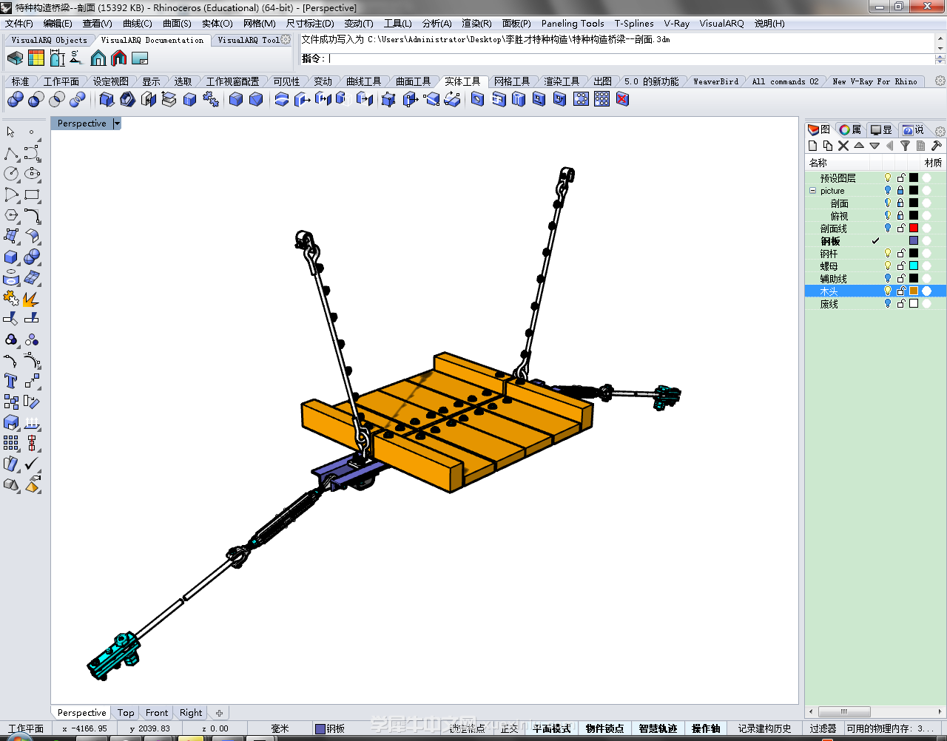Open the Perspective viewport title dropdown arrow
This screenshot has width=947, height=741.
pyautogui.click(x=117, y=123)
